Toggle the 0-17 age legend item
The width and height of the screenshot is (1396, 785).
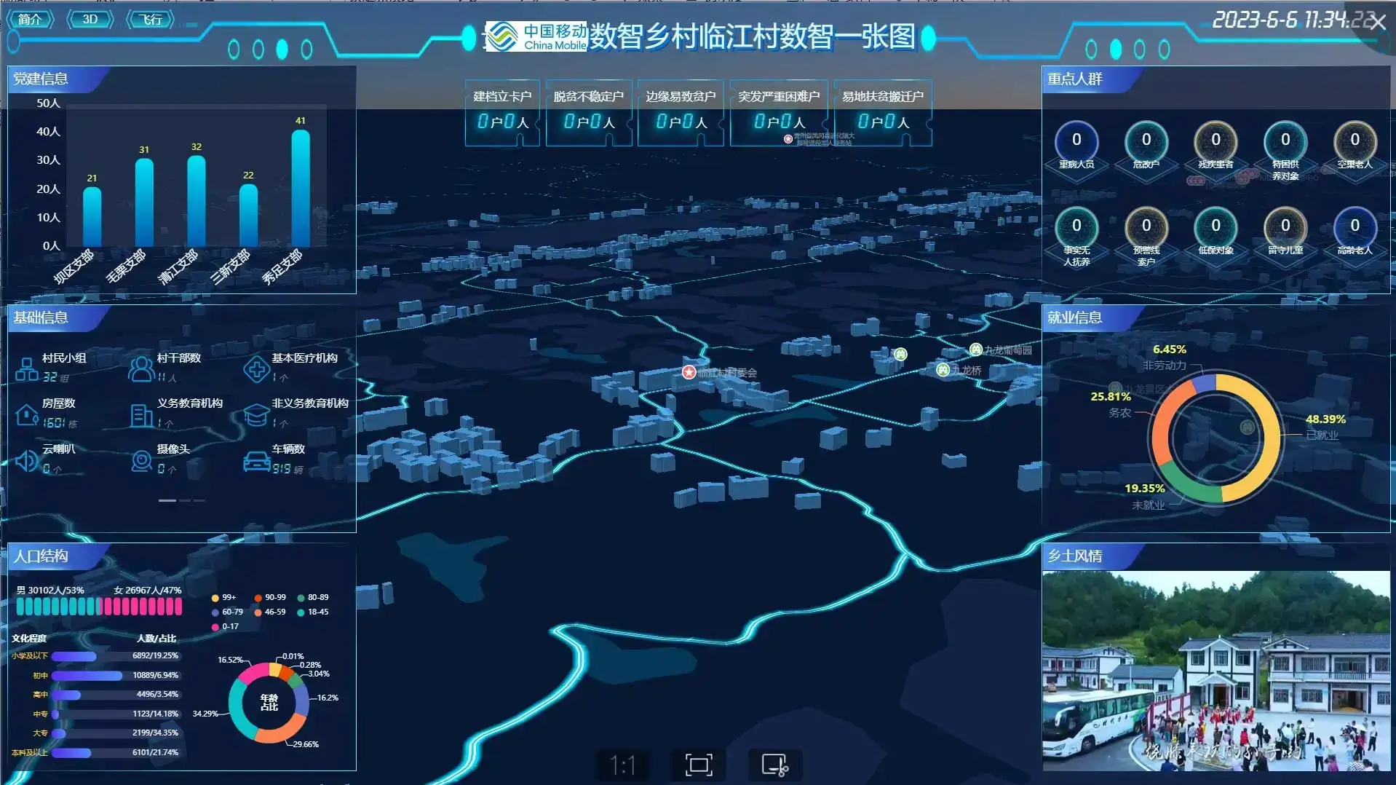pos(225,626)
